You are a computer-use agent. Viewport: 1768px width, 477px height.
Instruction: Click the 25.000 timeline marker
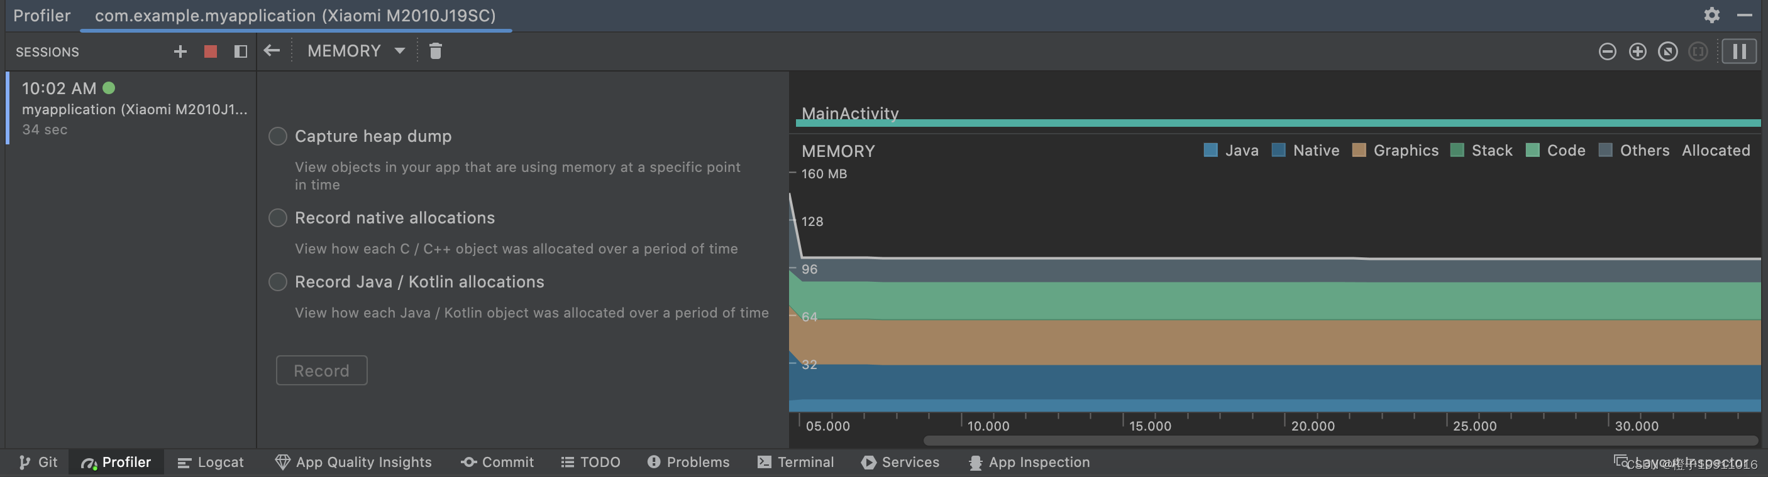pos(1474,426)
